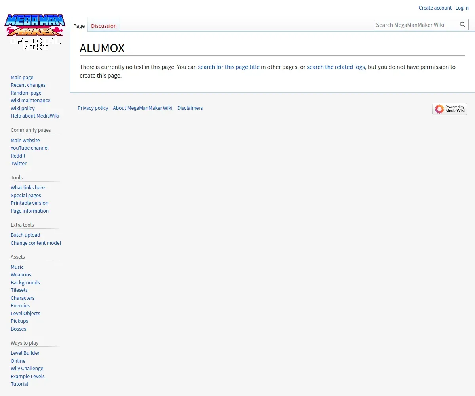Open the Level Objects page

pyautogui.click(x=25, y=313)
